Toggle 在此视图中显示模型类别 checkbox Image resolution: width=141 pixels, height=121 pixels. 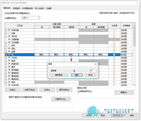[x=6, y=13]
